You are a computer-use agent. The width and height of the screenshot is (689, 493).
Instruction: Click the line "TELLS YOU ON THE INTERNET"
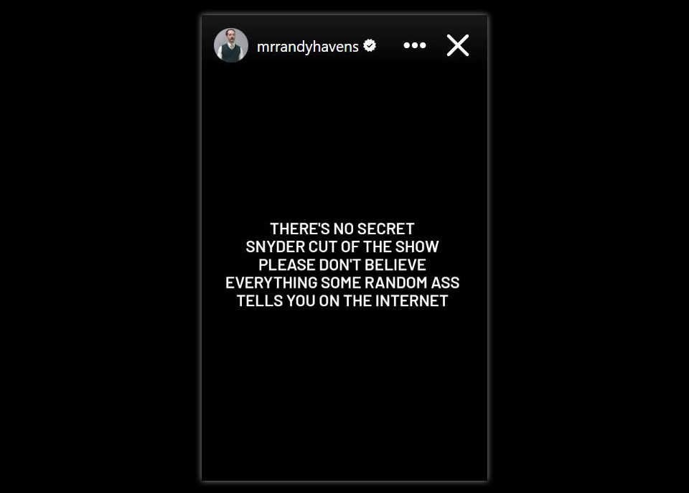(342, 300)
